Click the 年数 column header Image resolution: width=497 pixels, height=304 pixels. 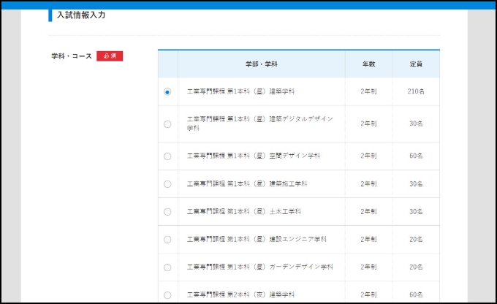[x=368, y=64]
